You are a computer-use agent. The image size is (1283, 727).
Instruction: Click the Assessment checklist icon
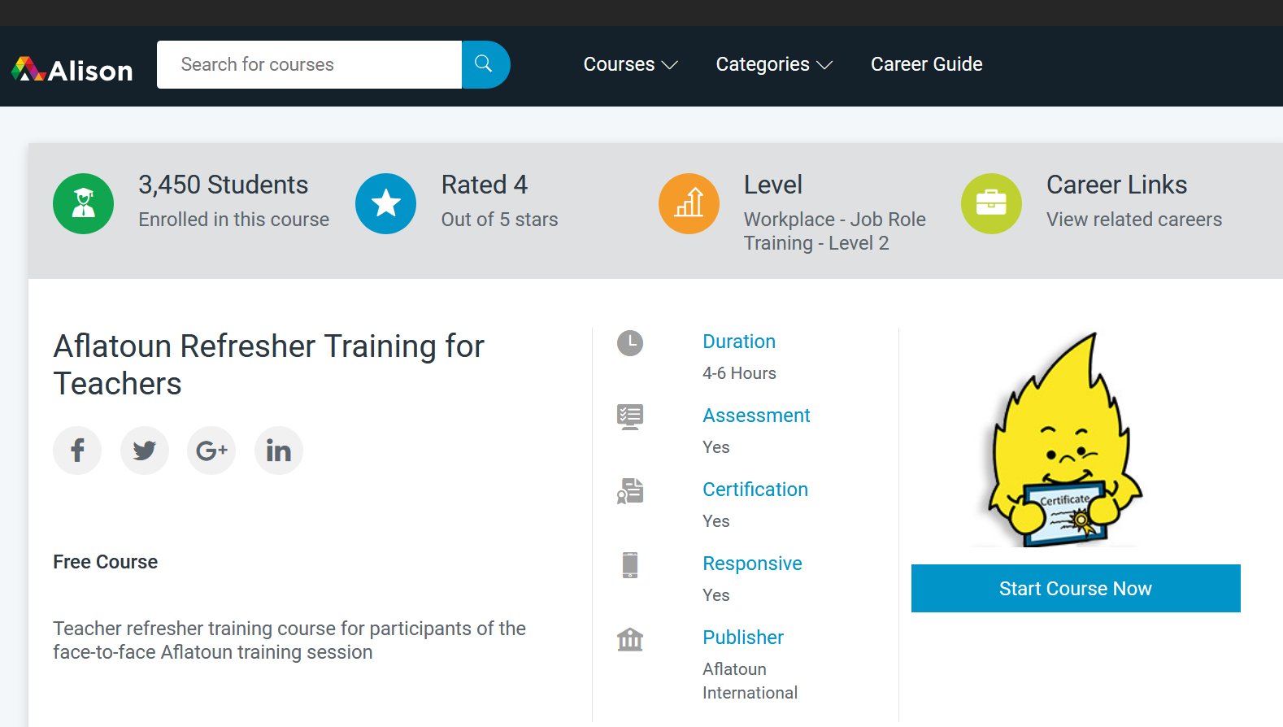630,417
